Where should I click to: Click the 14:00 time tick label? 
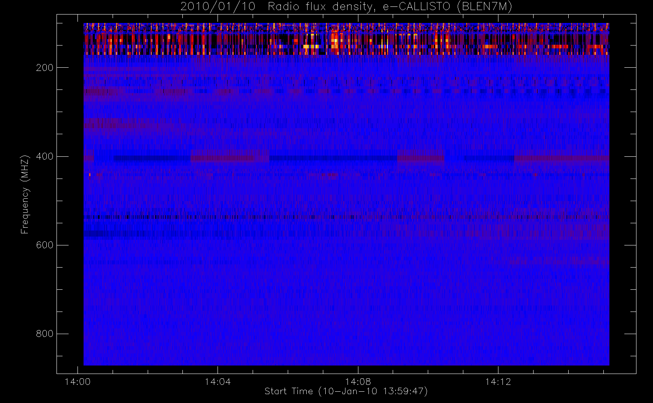[x=77, y=382]
